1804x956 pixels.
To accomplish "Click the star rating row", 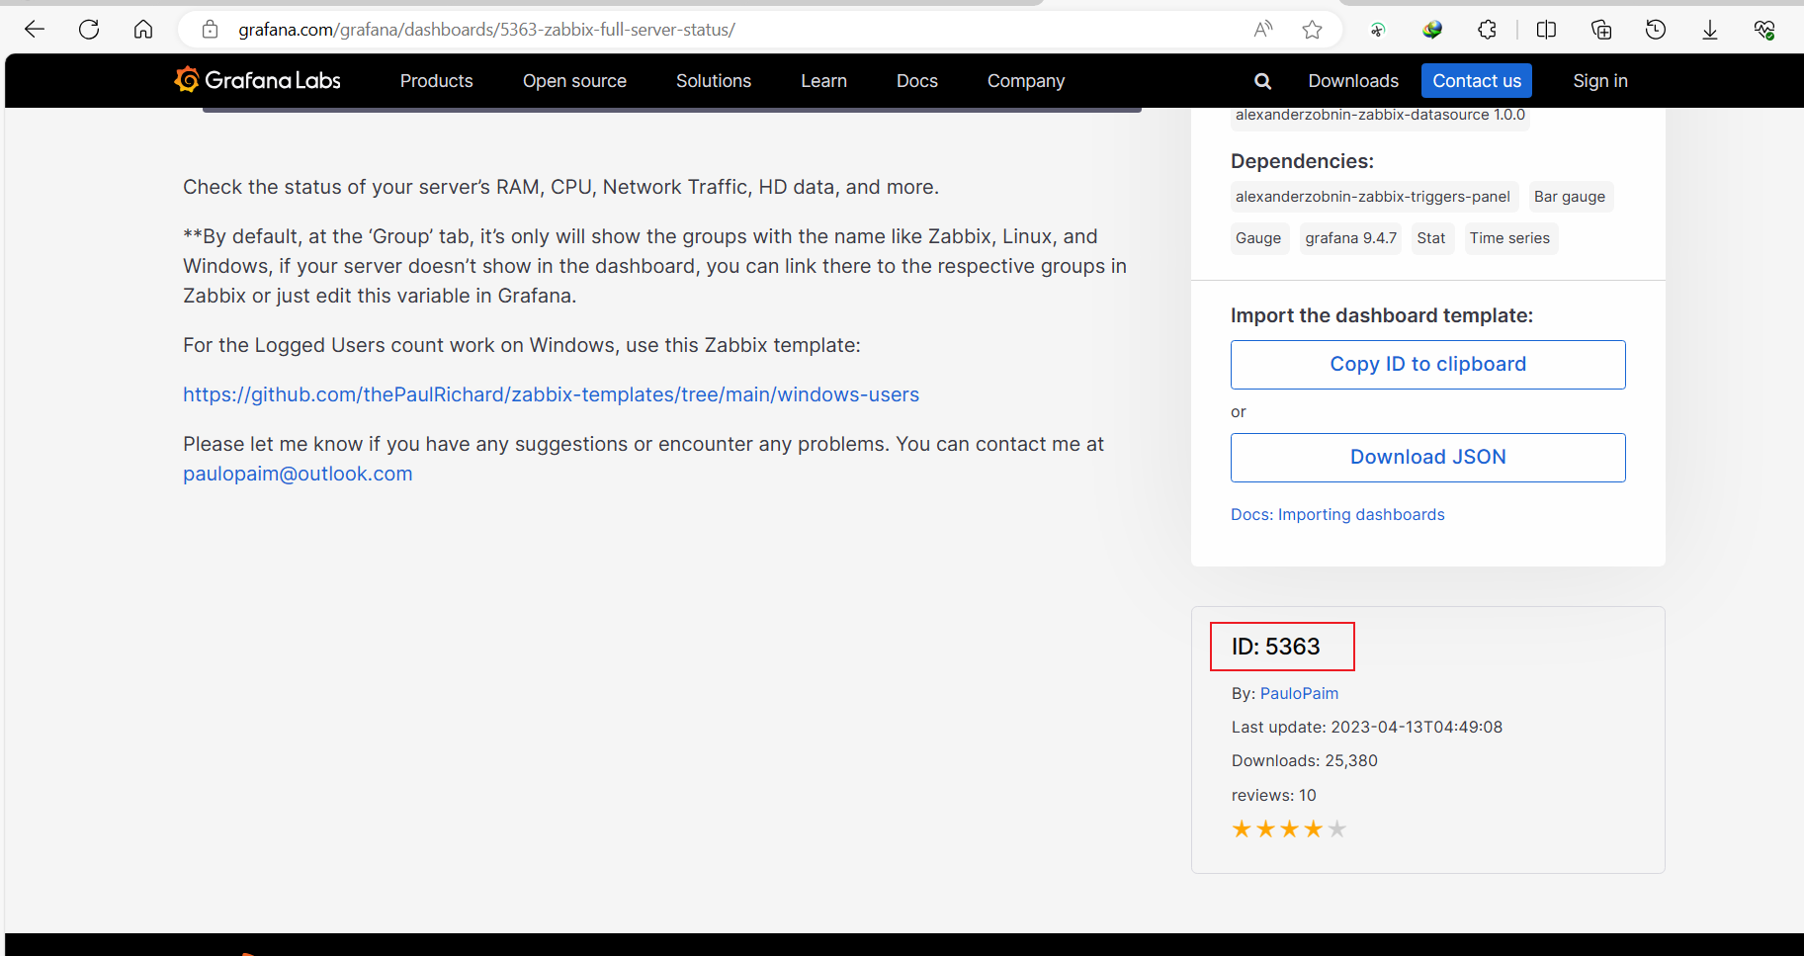I will pos(1289,829).
